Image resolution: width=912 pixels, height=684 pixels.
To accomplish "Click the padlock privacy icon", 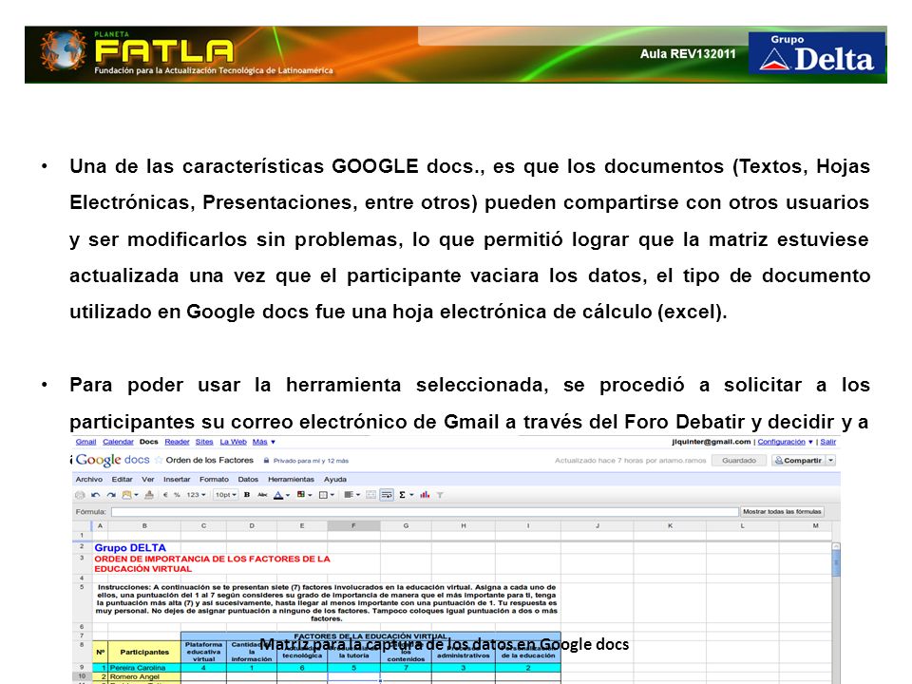I will click(266, 460).
